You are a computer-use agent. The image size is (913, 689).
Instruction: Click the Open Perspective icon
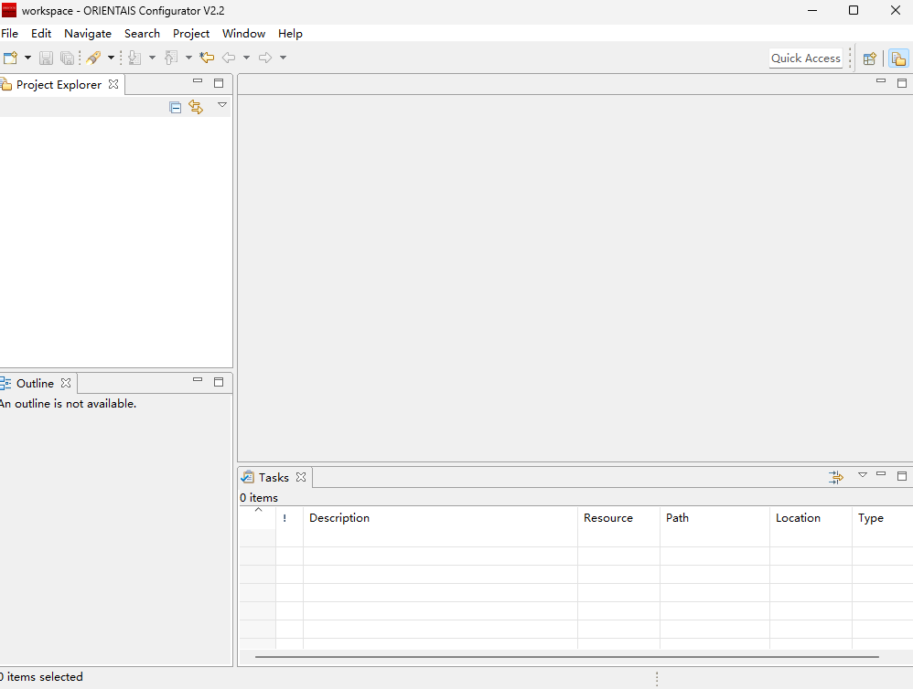pos(869,58)
